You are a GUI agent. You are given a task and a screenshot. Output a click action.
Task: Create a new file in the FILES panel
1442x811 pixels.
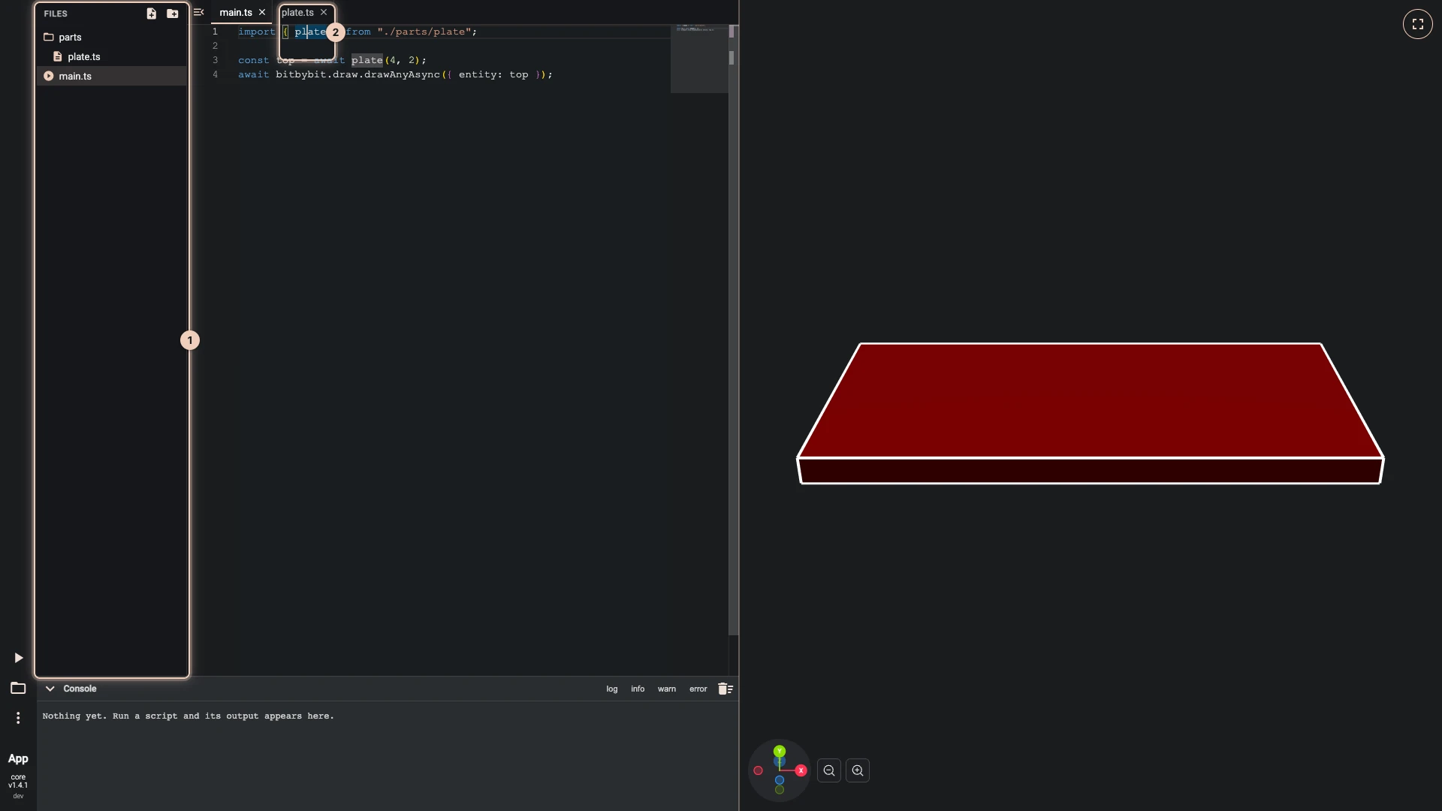(x=151, y=14)
